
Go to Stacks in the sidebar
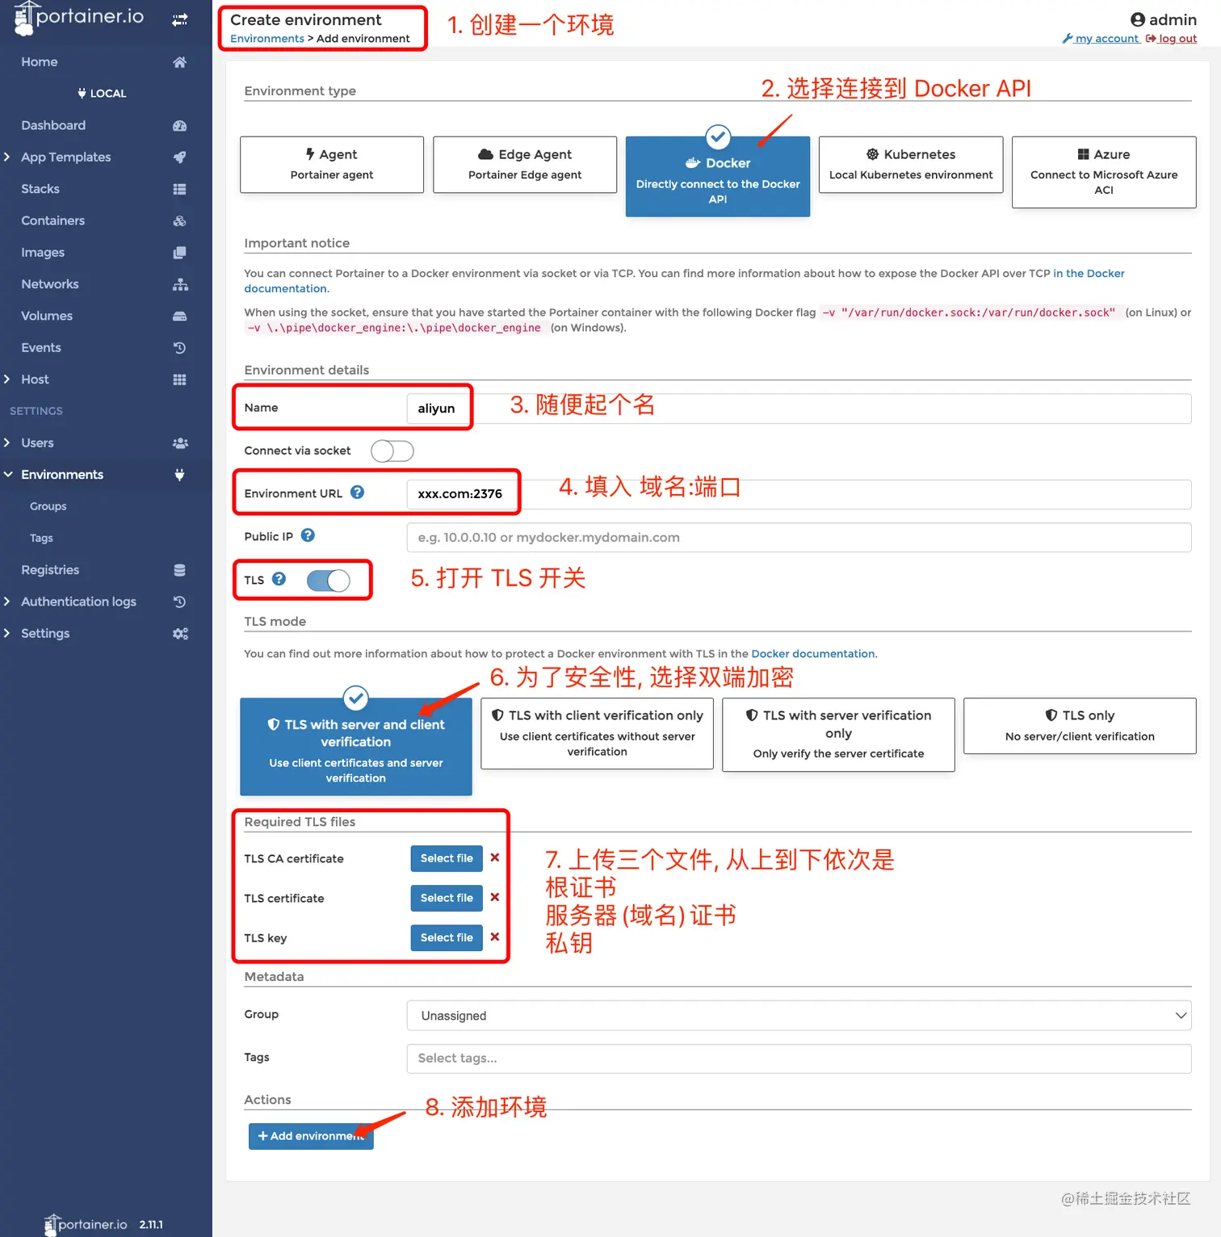40,189
